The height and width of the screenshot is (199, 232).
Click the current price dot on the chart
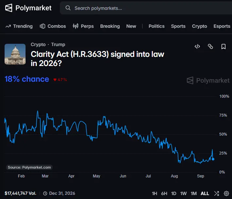pos(213,159)
